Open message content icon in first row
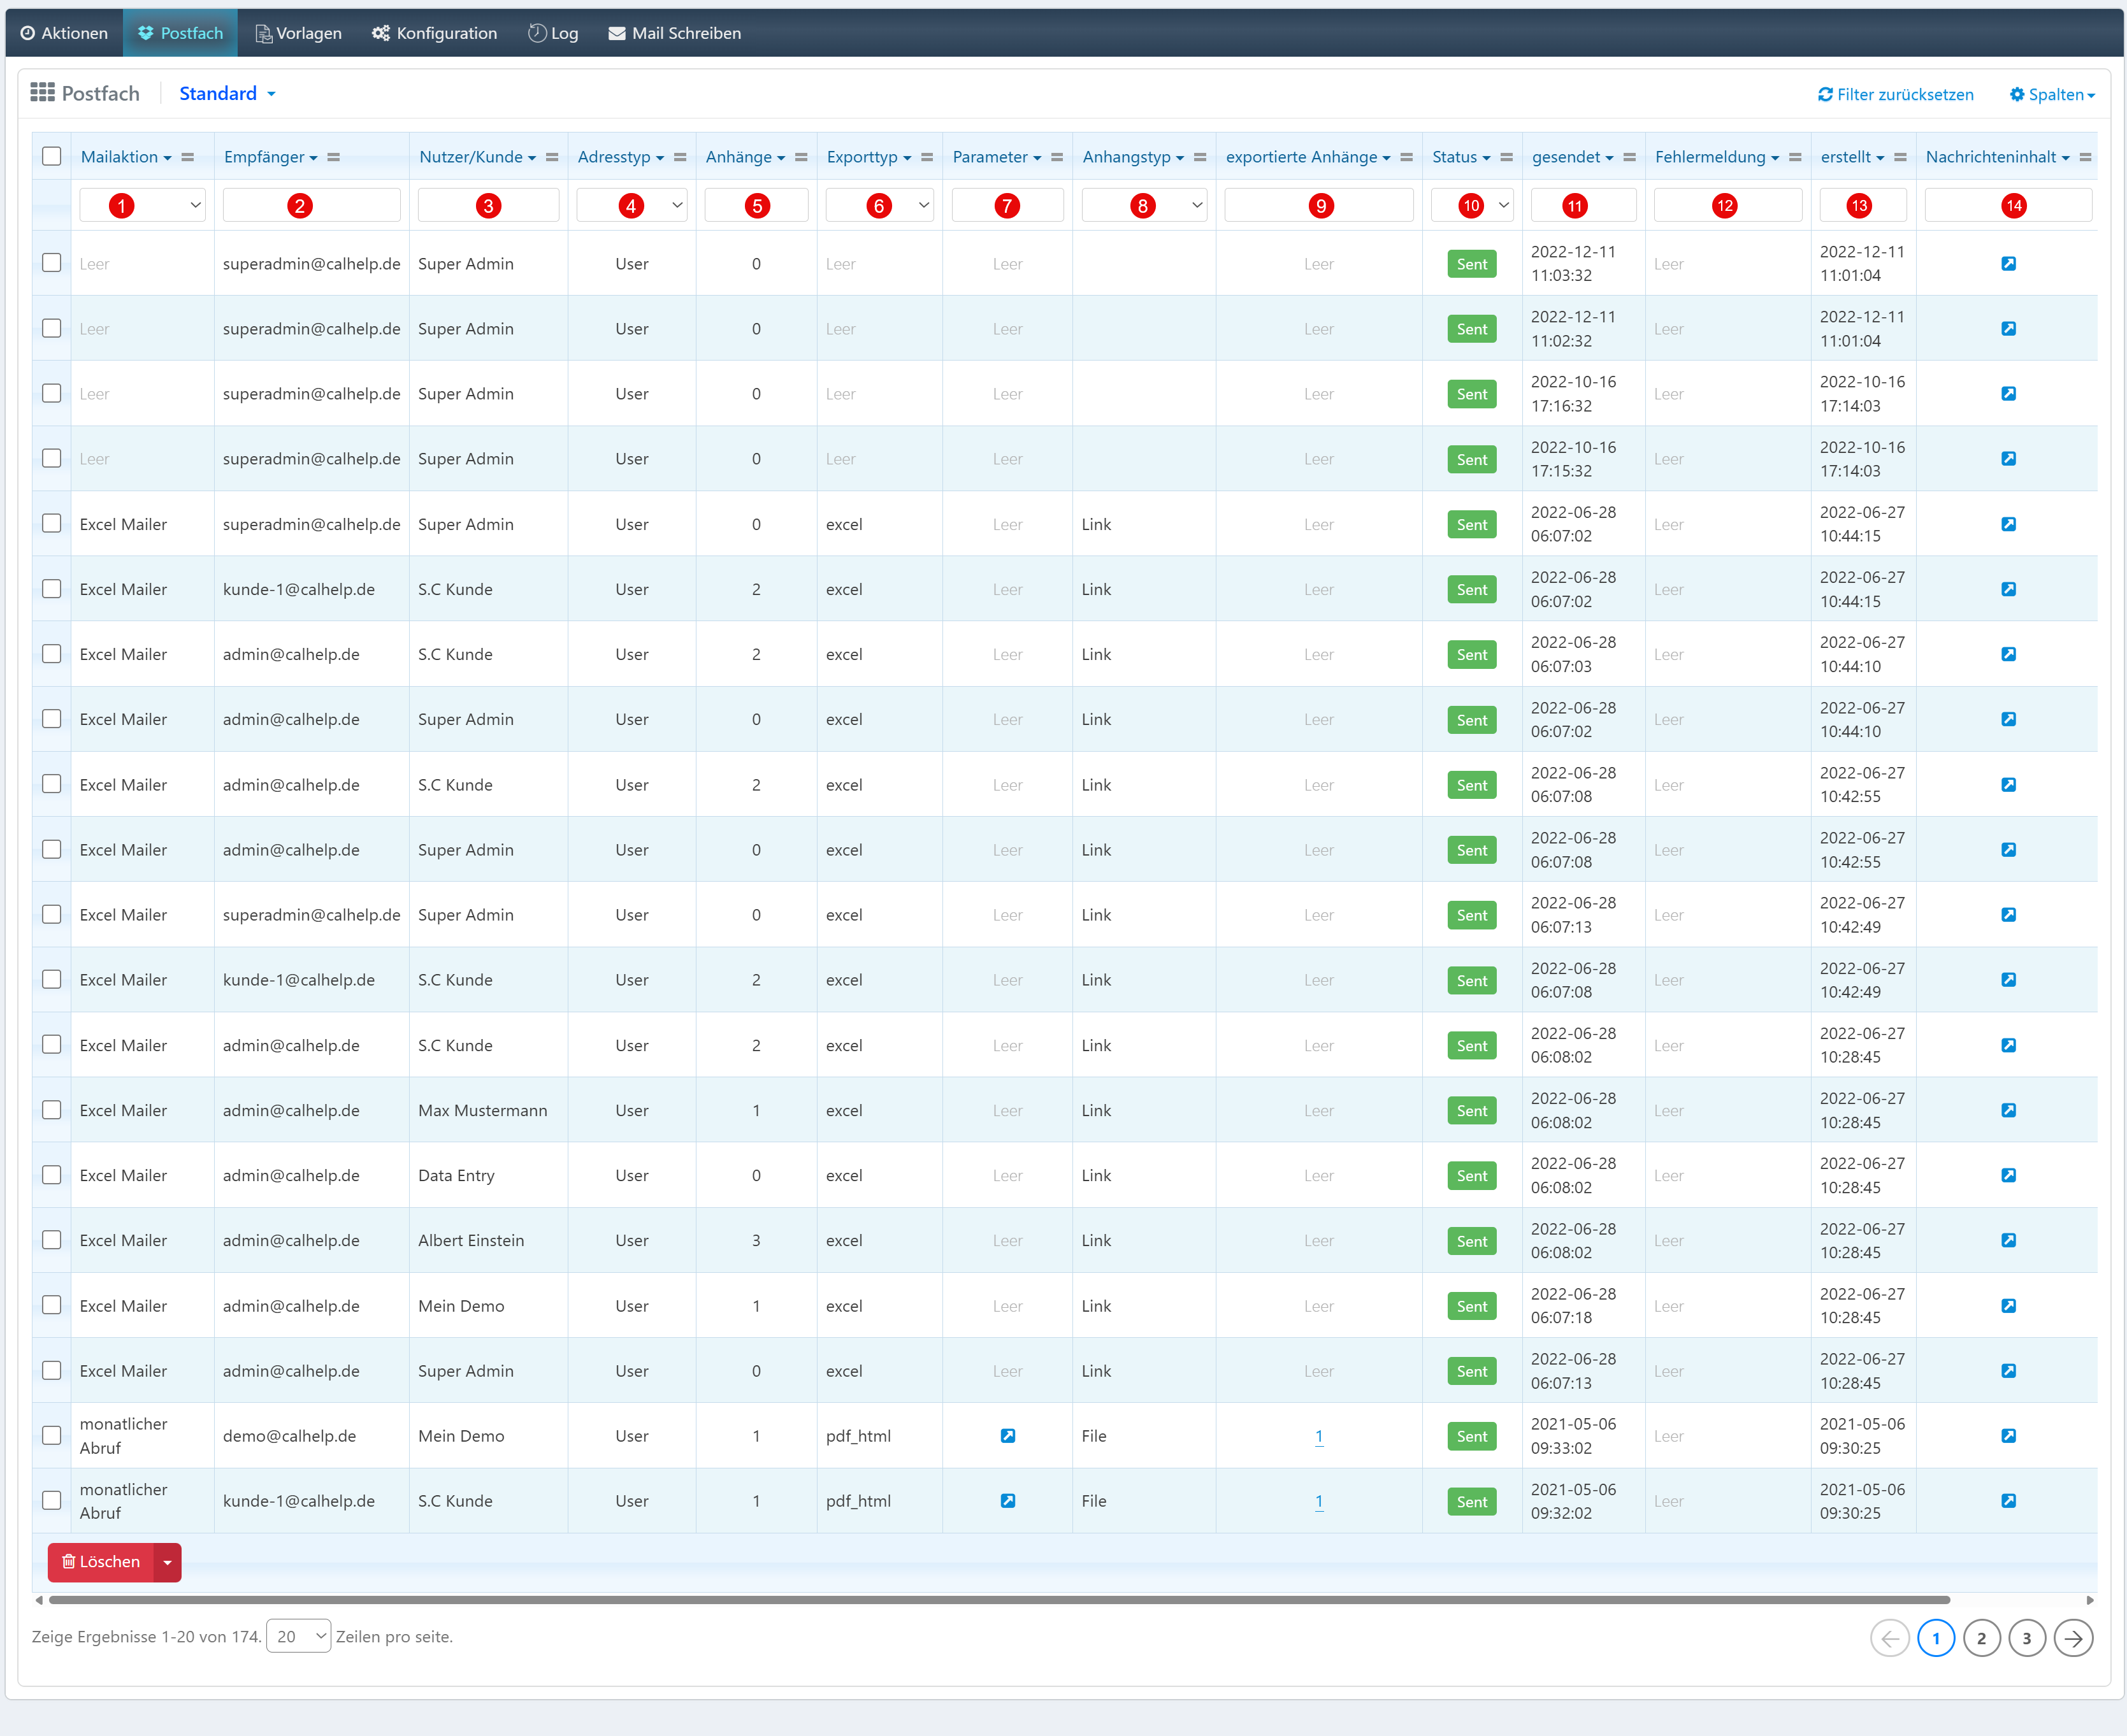This screenshot has width=2127, height=1736. click(x=2008, y=264)
